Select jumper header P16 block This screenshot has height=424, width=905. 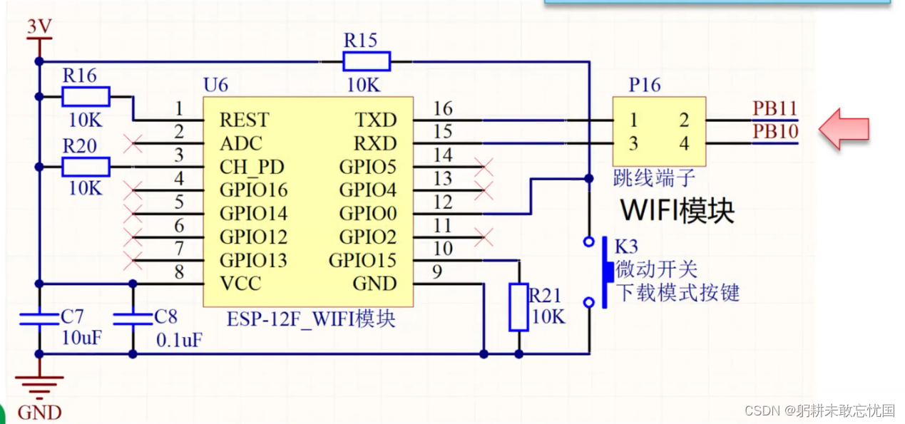[x=658, y=131]
